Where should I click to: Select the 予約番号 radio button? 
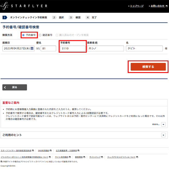click(23, 35)
